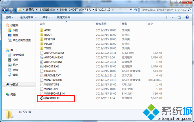Image resolution: width=194 pixels, height=122 pixels.
Task: Expand arrow after DNGS_GHOST folder breadcrumb
Action: click(113, 10)
